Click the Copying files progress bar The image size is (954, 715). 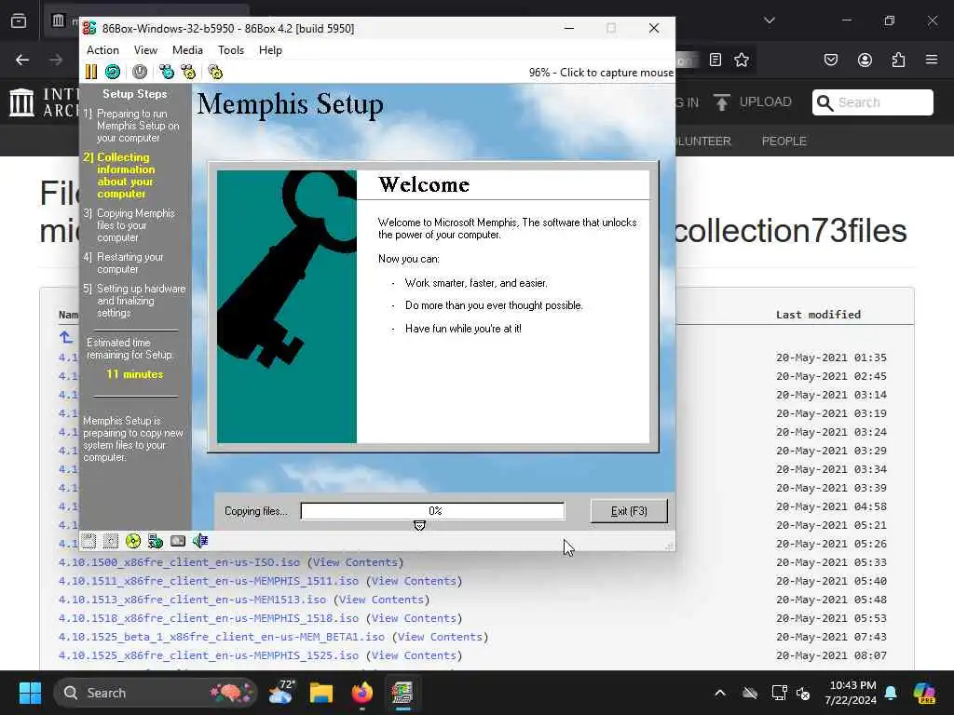pyautogui.click(x=432, y=511)
